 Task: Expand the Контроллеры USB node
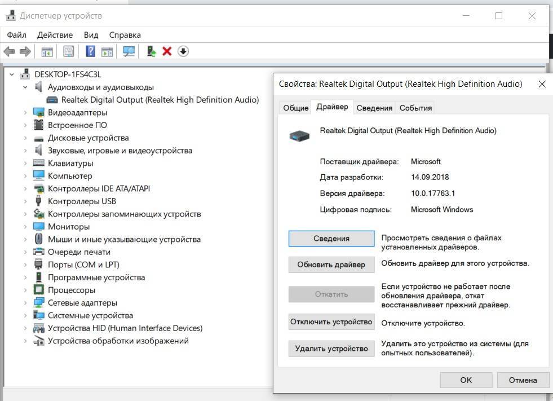pos(25,201)
